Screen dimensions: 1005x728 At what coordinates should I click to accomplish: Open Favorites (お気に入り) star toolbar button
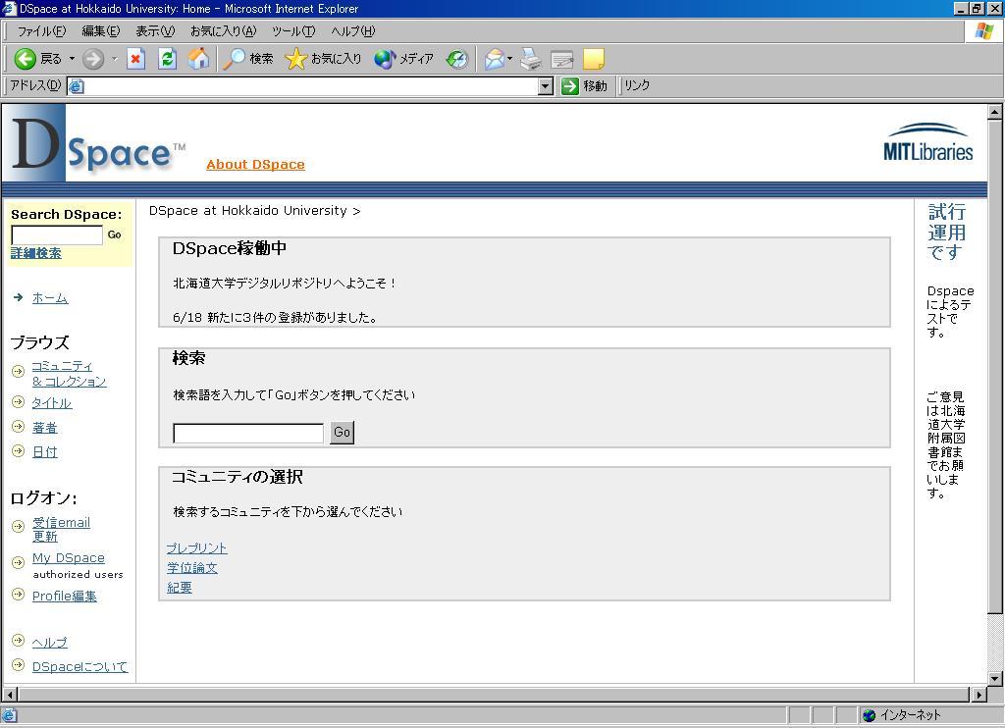[x=323, y=59]
